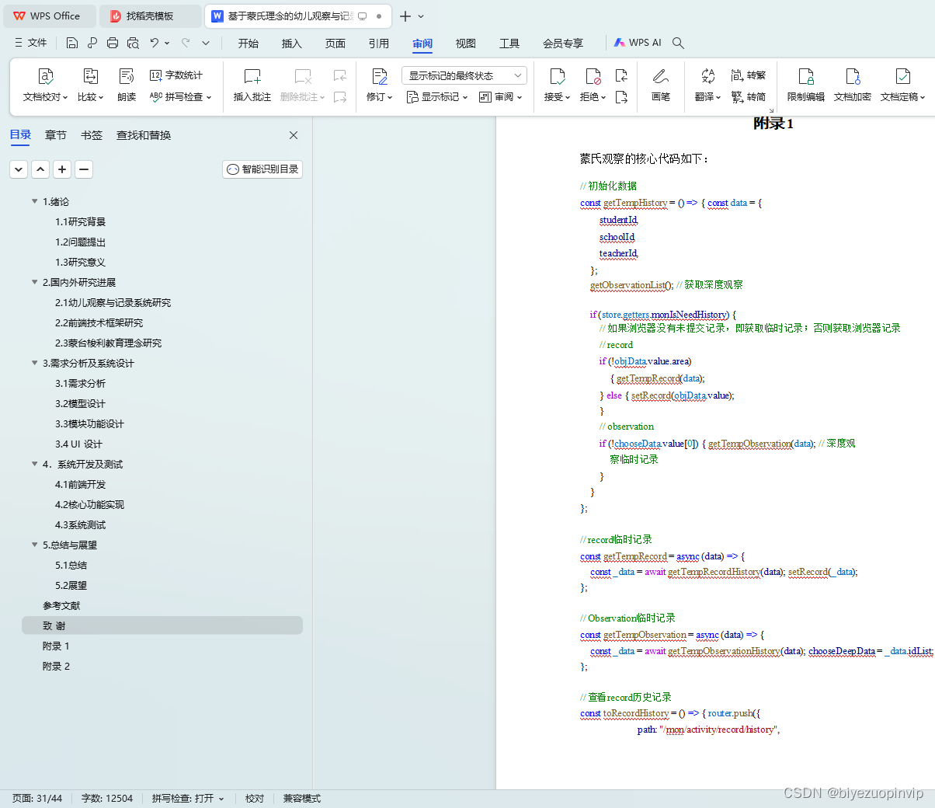Click the plus button to add outline level
Viewport: 935px width, 808px height.
[63, 169]
